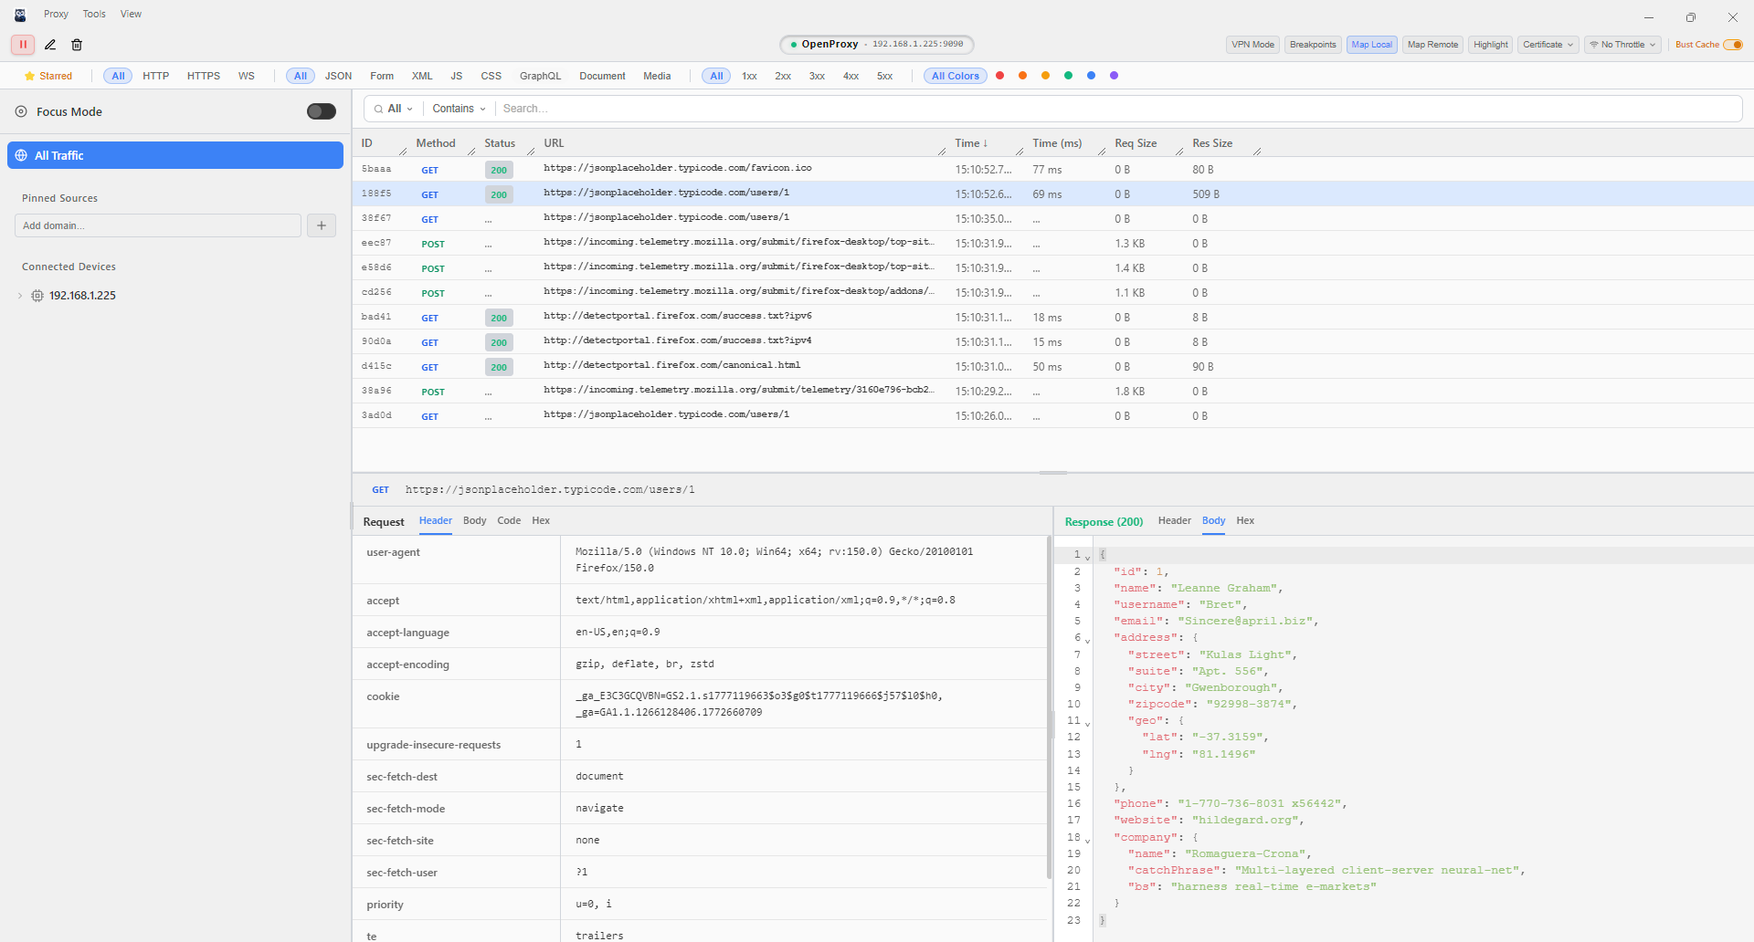
Task: Select the All Colors filter
Action: click(x=955, y=76)
